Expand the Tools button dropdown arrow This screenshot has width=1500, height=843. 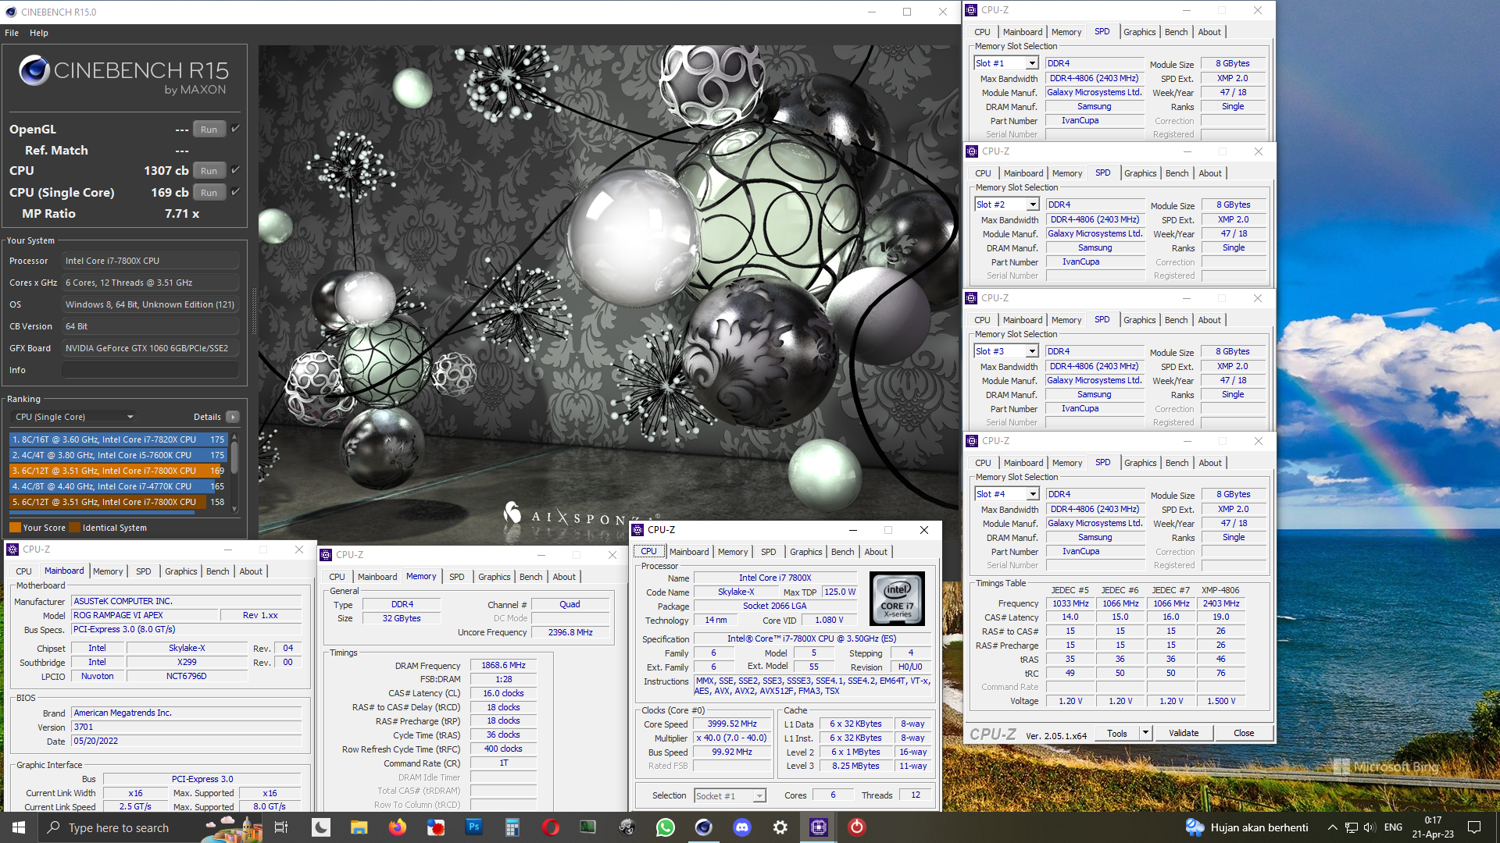coord(1145,733)
